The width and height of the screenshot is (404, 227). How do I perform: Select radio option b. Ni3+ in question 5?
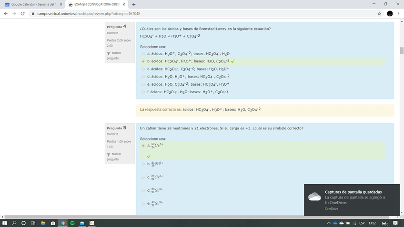[x=143, y=164]
